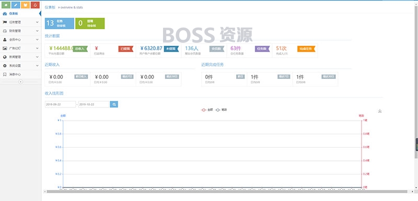Open the blue 13 任务待审核 tile
This screenshot has height=201, width=418.
60,23
